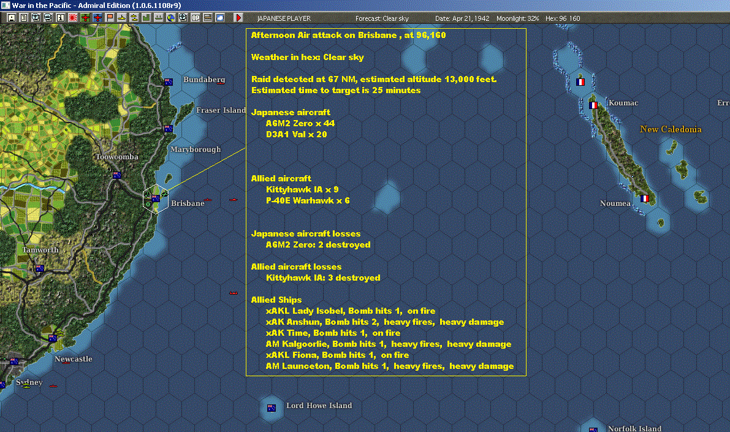Image resolution: width=730 pixels, height=432 pixels.
Task: Click the Toowoomba base flag
Action: (x=117, y=175)
